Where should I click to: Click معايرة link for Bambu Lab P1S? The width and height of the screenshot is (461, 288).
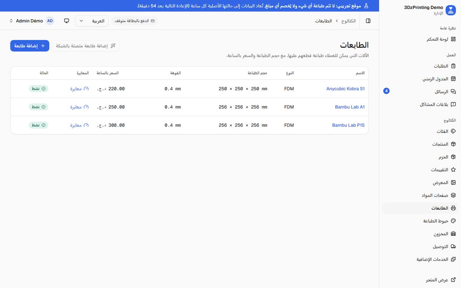click(x=80, y=125)
